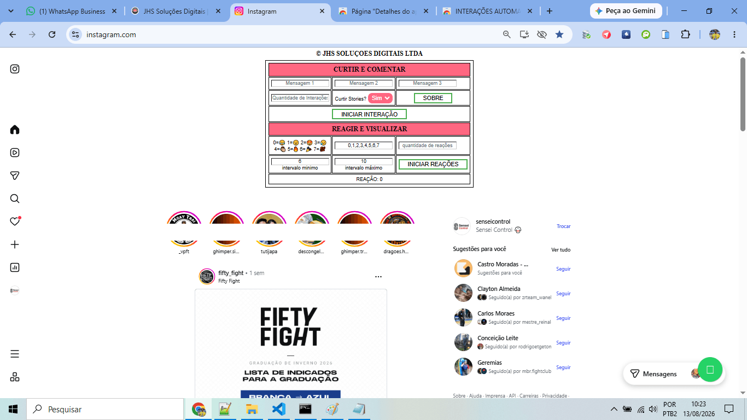Open Chrome's three-dot menu
The image size is (747, 420).
pyautogui.click(x=733, y=34)
